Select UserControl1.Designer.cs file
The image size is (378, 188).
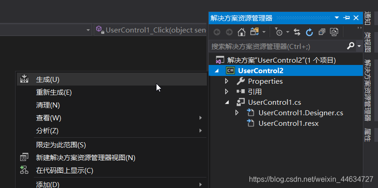tap(301, 113)
